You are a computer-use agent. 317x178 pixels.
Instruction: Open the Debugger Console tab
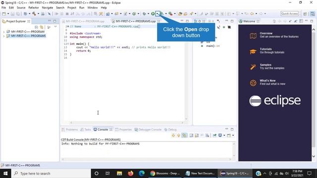(148, 130)
